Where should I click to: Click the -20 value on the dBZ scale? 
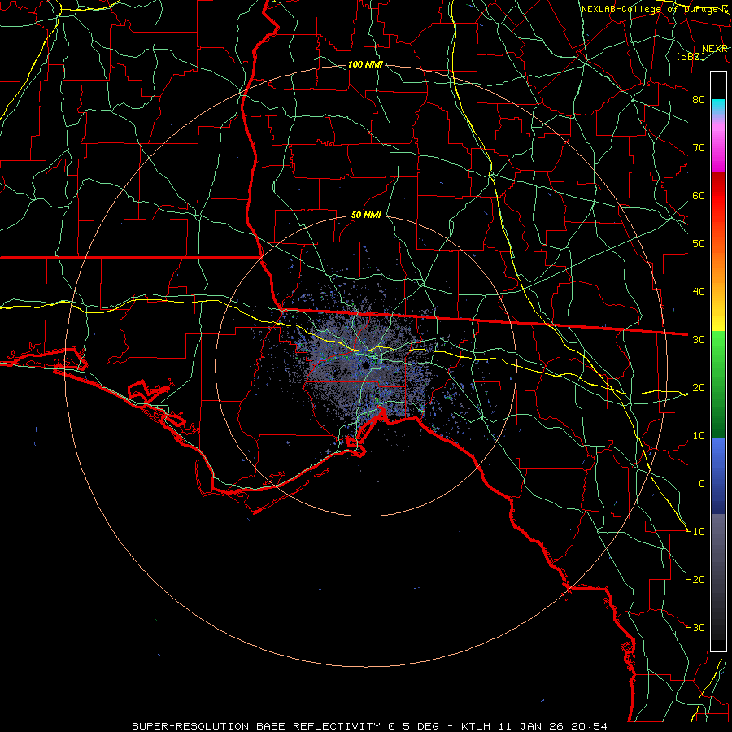(x=695, y=579)
